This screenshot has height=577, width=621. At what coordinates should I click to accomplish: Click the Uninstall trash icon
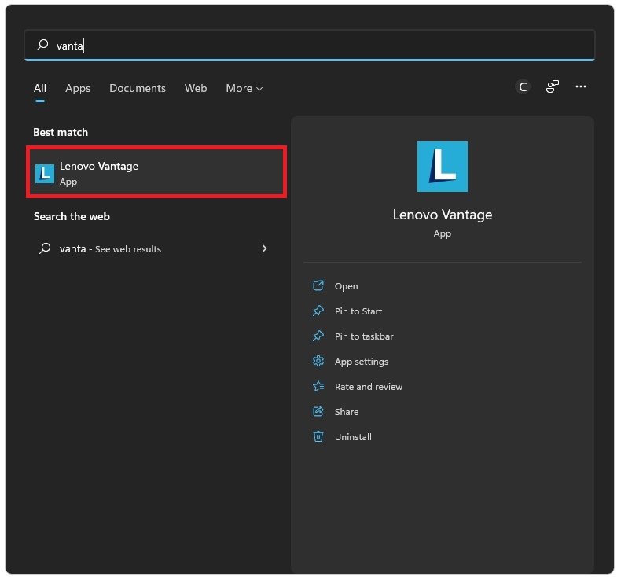318,437
